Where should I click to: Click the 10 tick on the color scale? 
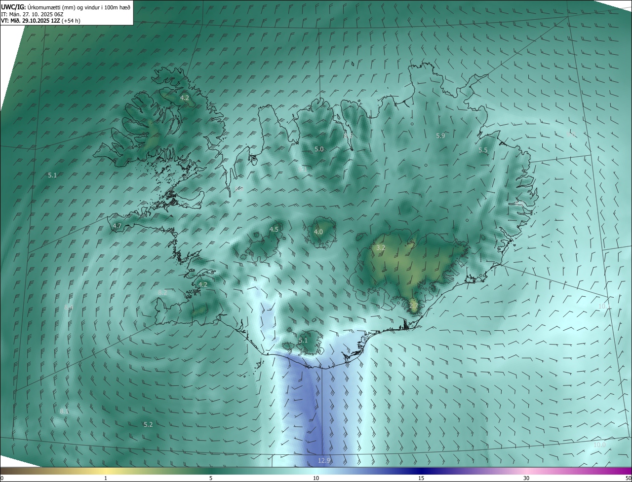click(x=316, y=478)
